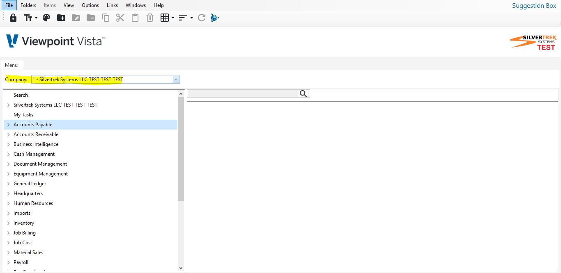Expand the Accounts Receivable tree node
The height and width of the screenshot is (273, 561).
coord(9,134)
